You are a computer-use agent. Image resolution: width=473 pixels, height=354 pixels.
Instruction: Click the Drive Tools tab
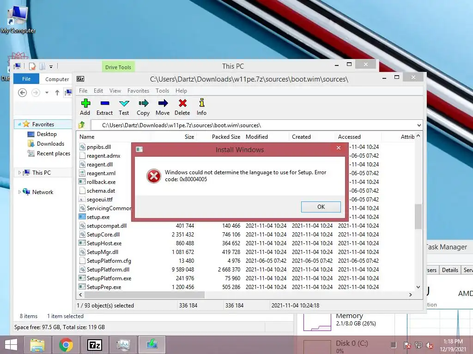tap(118, 67)
